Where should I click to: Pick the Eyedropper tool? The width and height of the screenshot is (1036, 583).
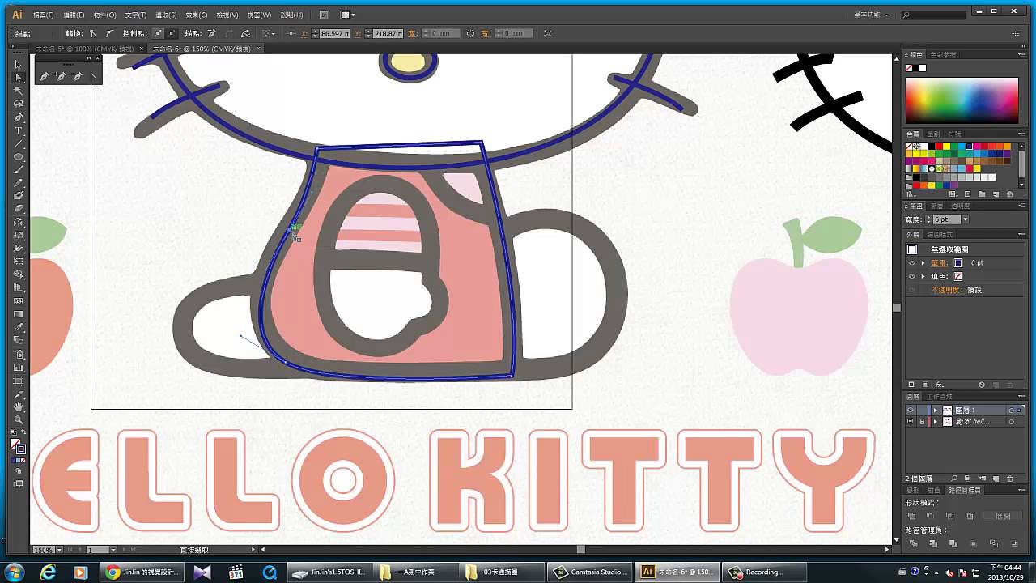[x=19, y=328]
